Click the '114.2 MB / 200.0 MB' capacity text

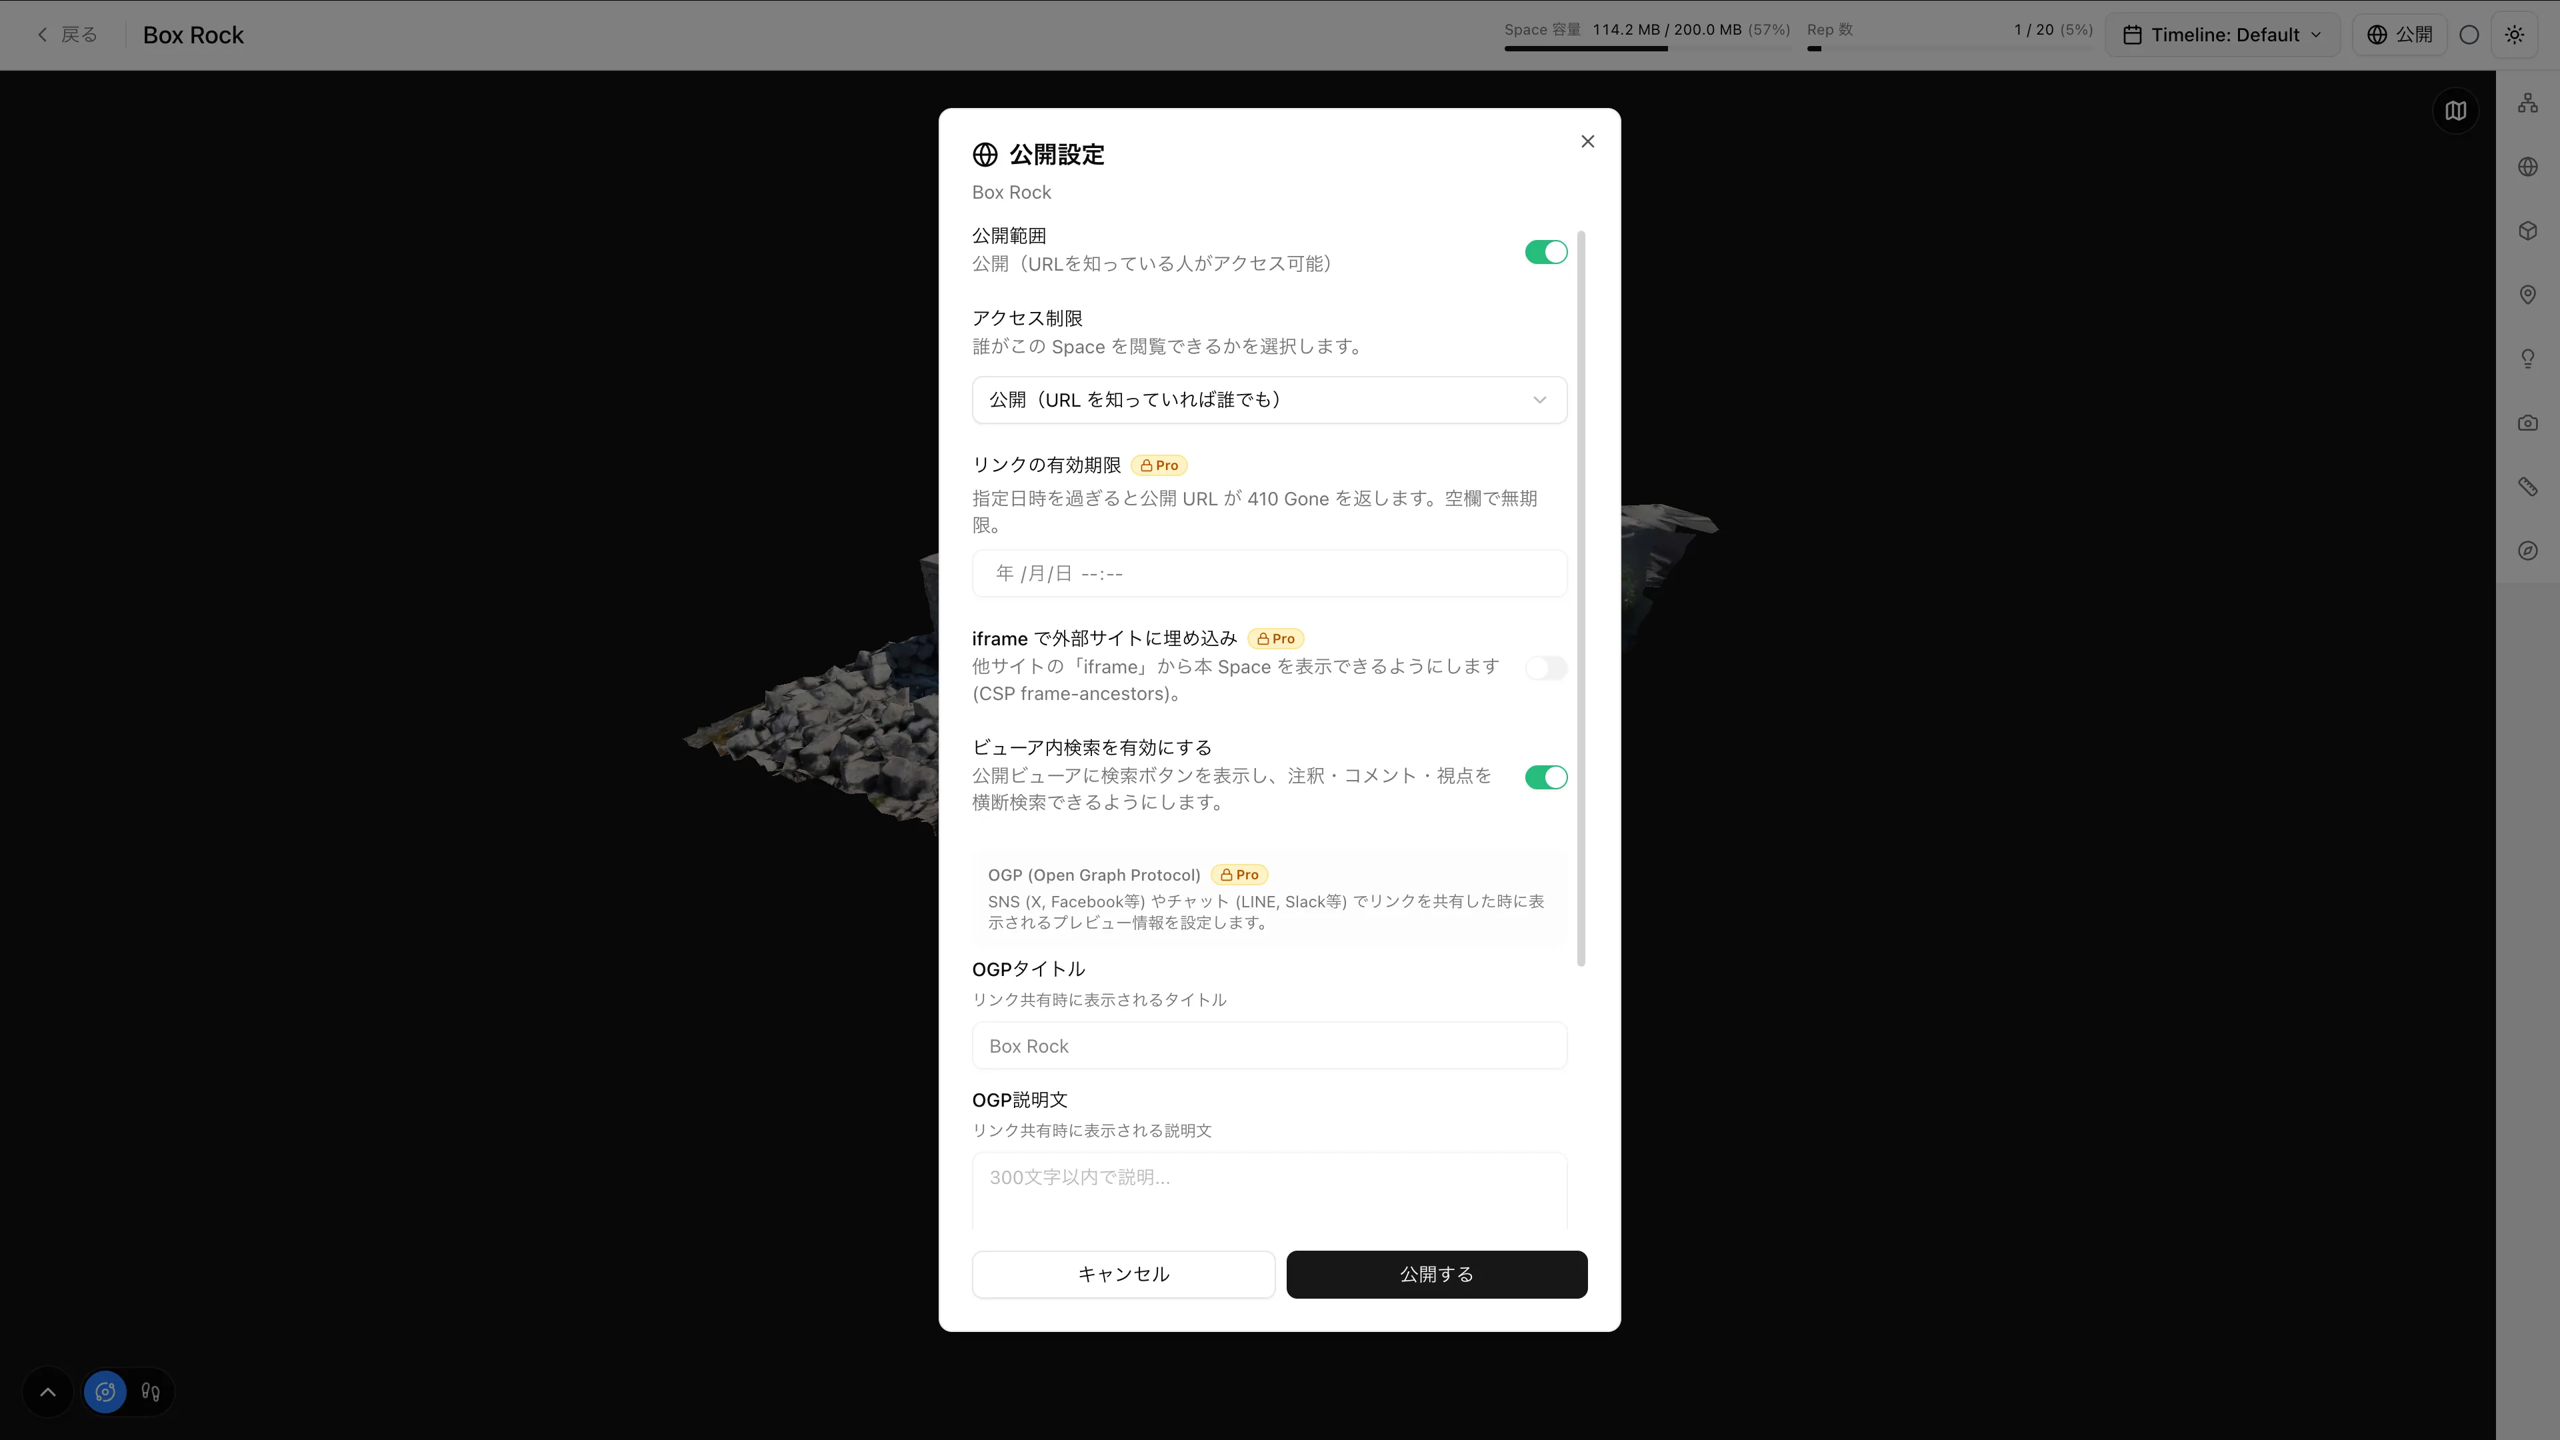[x=1667, y=30]
